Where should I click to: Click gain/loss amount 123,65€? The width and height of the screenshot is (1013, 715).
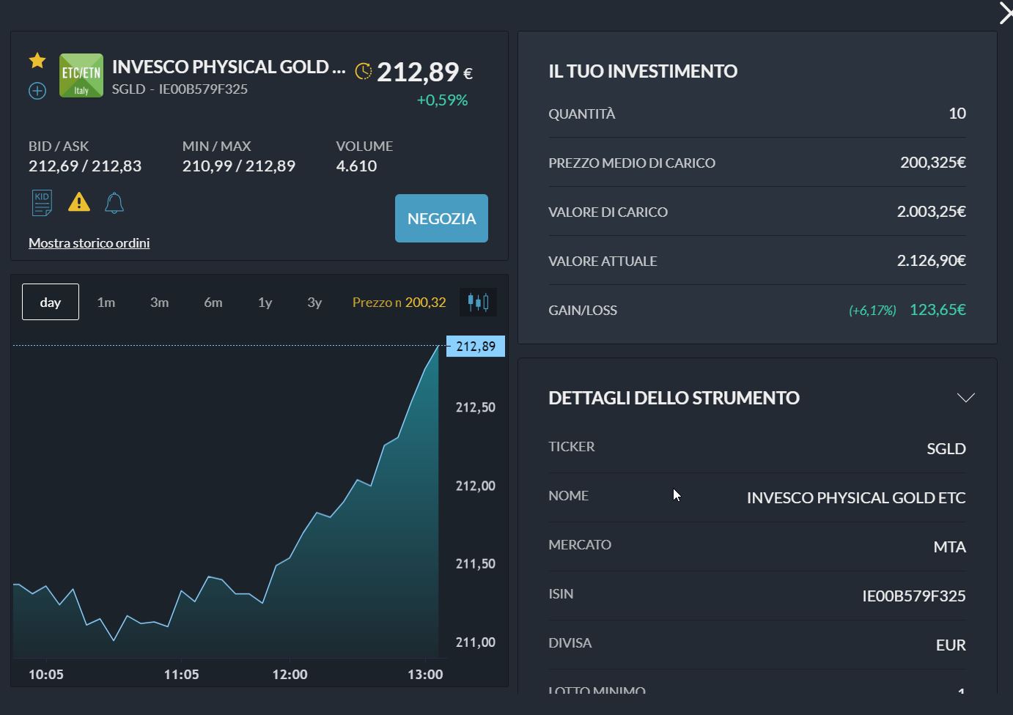pos(938,309)
